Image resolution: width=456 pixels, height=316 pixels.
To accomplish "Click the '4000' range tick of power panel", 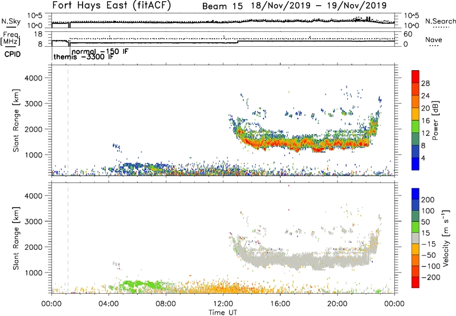I will click(34, 78).
